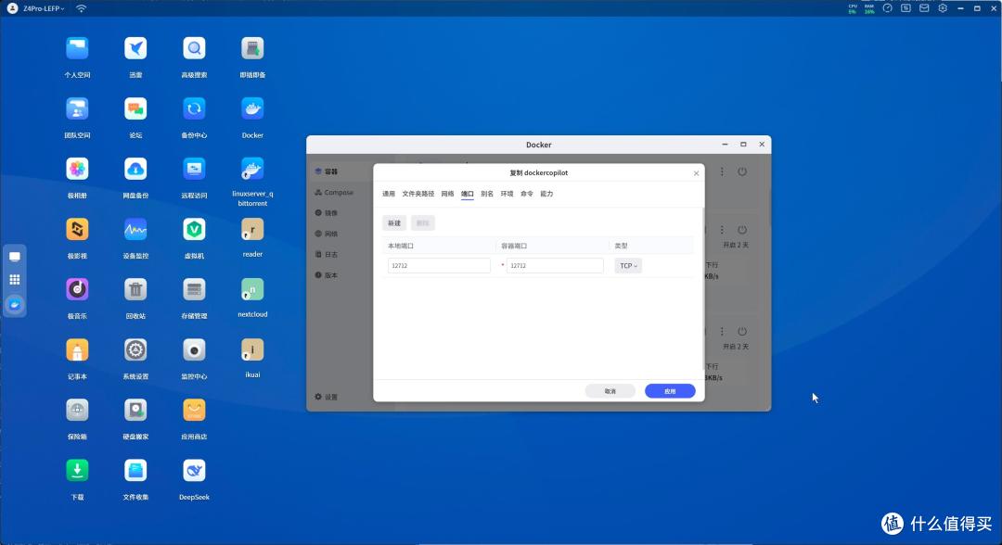1002x545 pixels.
Task: Open the Z4Pro-LEFP user dropdown
Action: (x=44, y=8)
